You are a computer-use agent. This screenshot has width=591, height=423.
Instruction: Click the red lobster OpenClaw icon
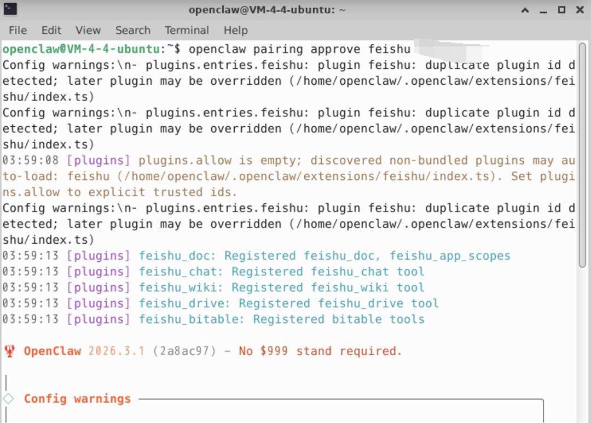[x=9, y=351]
